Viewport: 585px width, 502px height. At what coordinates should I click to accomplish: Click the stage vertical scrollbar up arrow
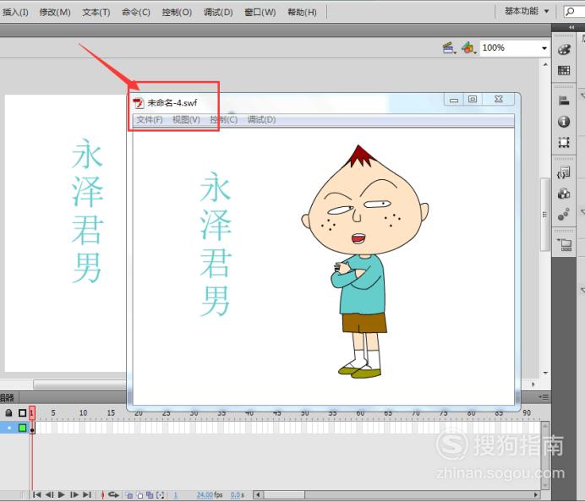(545, 64)
